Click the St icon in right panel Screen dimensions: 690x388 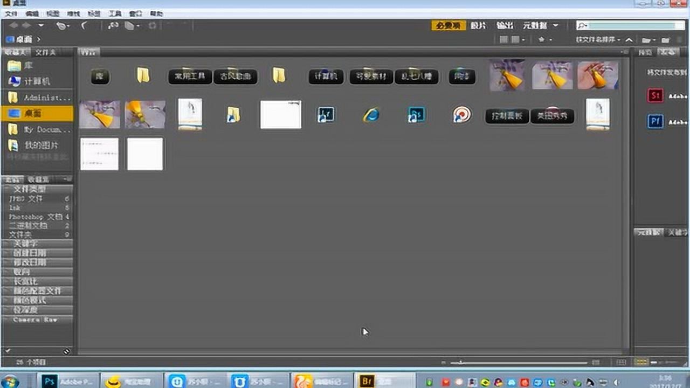pyautogui.click(x=655, y=96)
